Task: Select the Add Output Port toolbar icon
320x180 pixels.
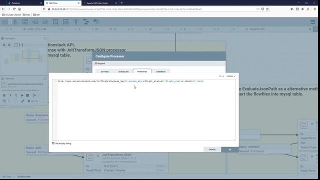Action: pyautogui.click(x=45, y=21)
